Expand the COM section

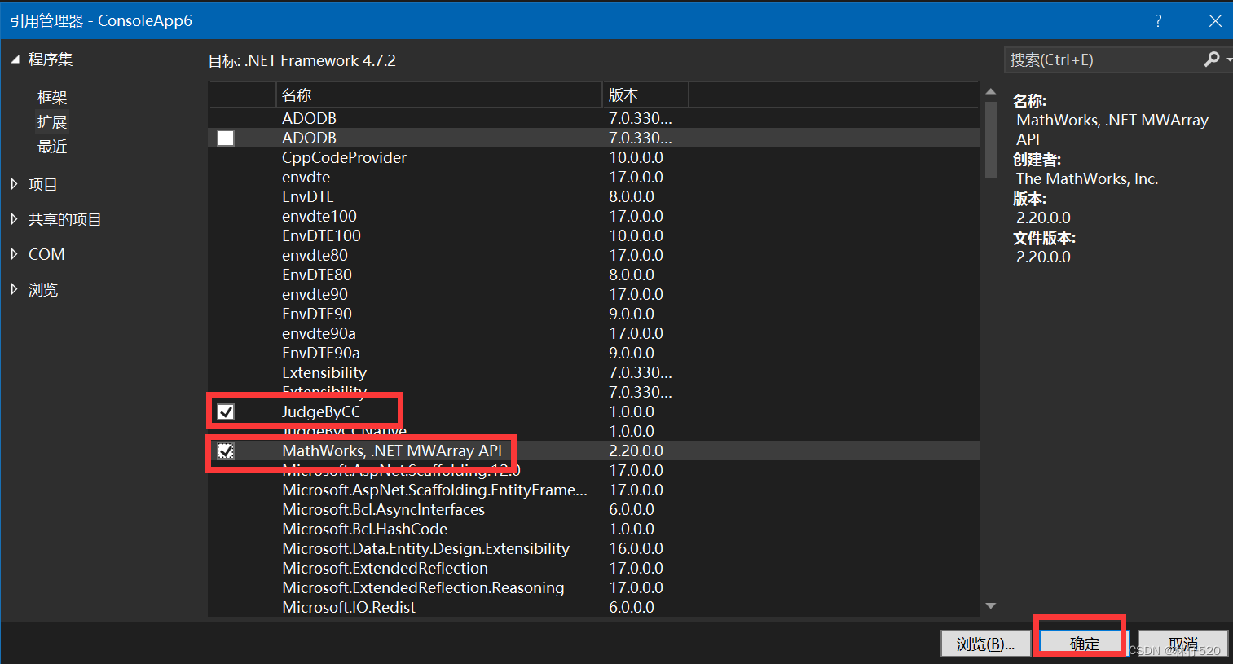16,253
